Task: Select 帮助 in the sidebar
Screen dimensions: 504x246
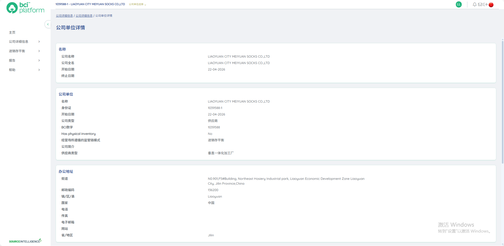Action: (x=12, y=70)
